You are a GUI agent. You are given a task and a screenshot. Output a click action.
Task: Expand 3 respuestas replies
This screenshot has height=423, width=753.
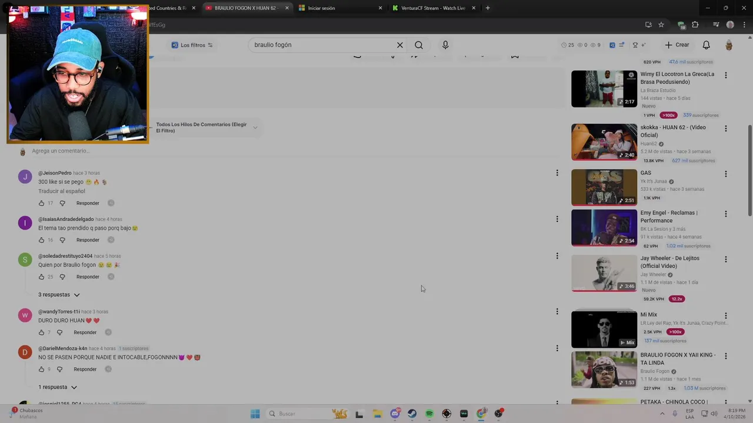click(59, 295)
